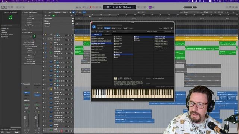The image size is (239, 134).
Task: Open the Full Strings folder in browser
Action: (123, 54)
